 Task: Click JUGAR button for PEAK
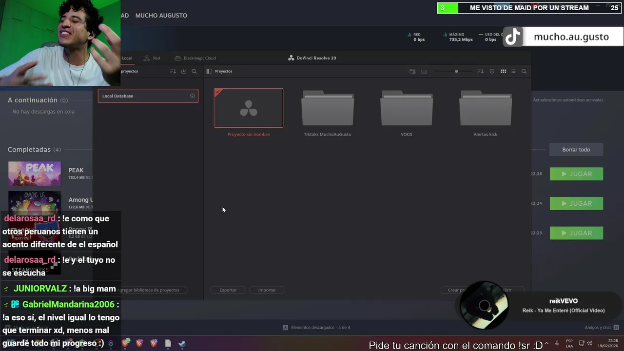(x=576, y=174)
